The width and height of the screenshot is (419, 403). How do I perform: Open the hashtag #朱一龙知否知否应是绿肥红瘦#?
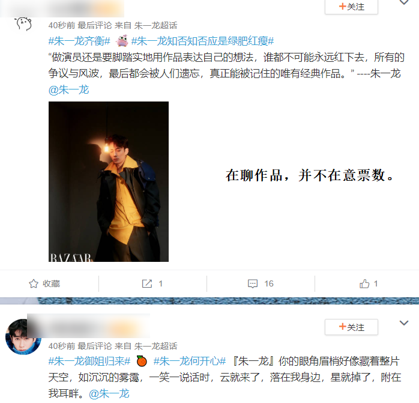[x=202, y=41]
